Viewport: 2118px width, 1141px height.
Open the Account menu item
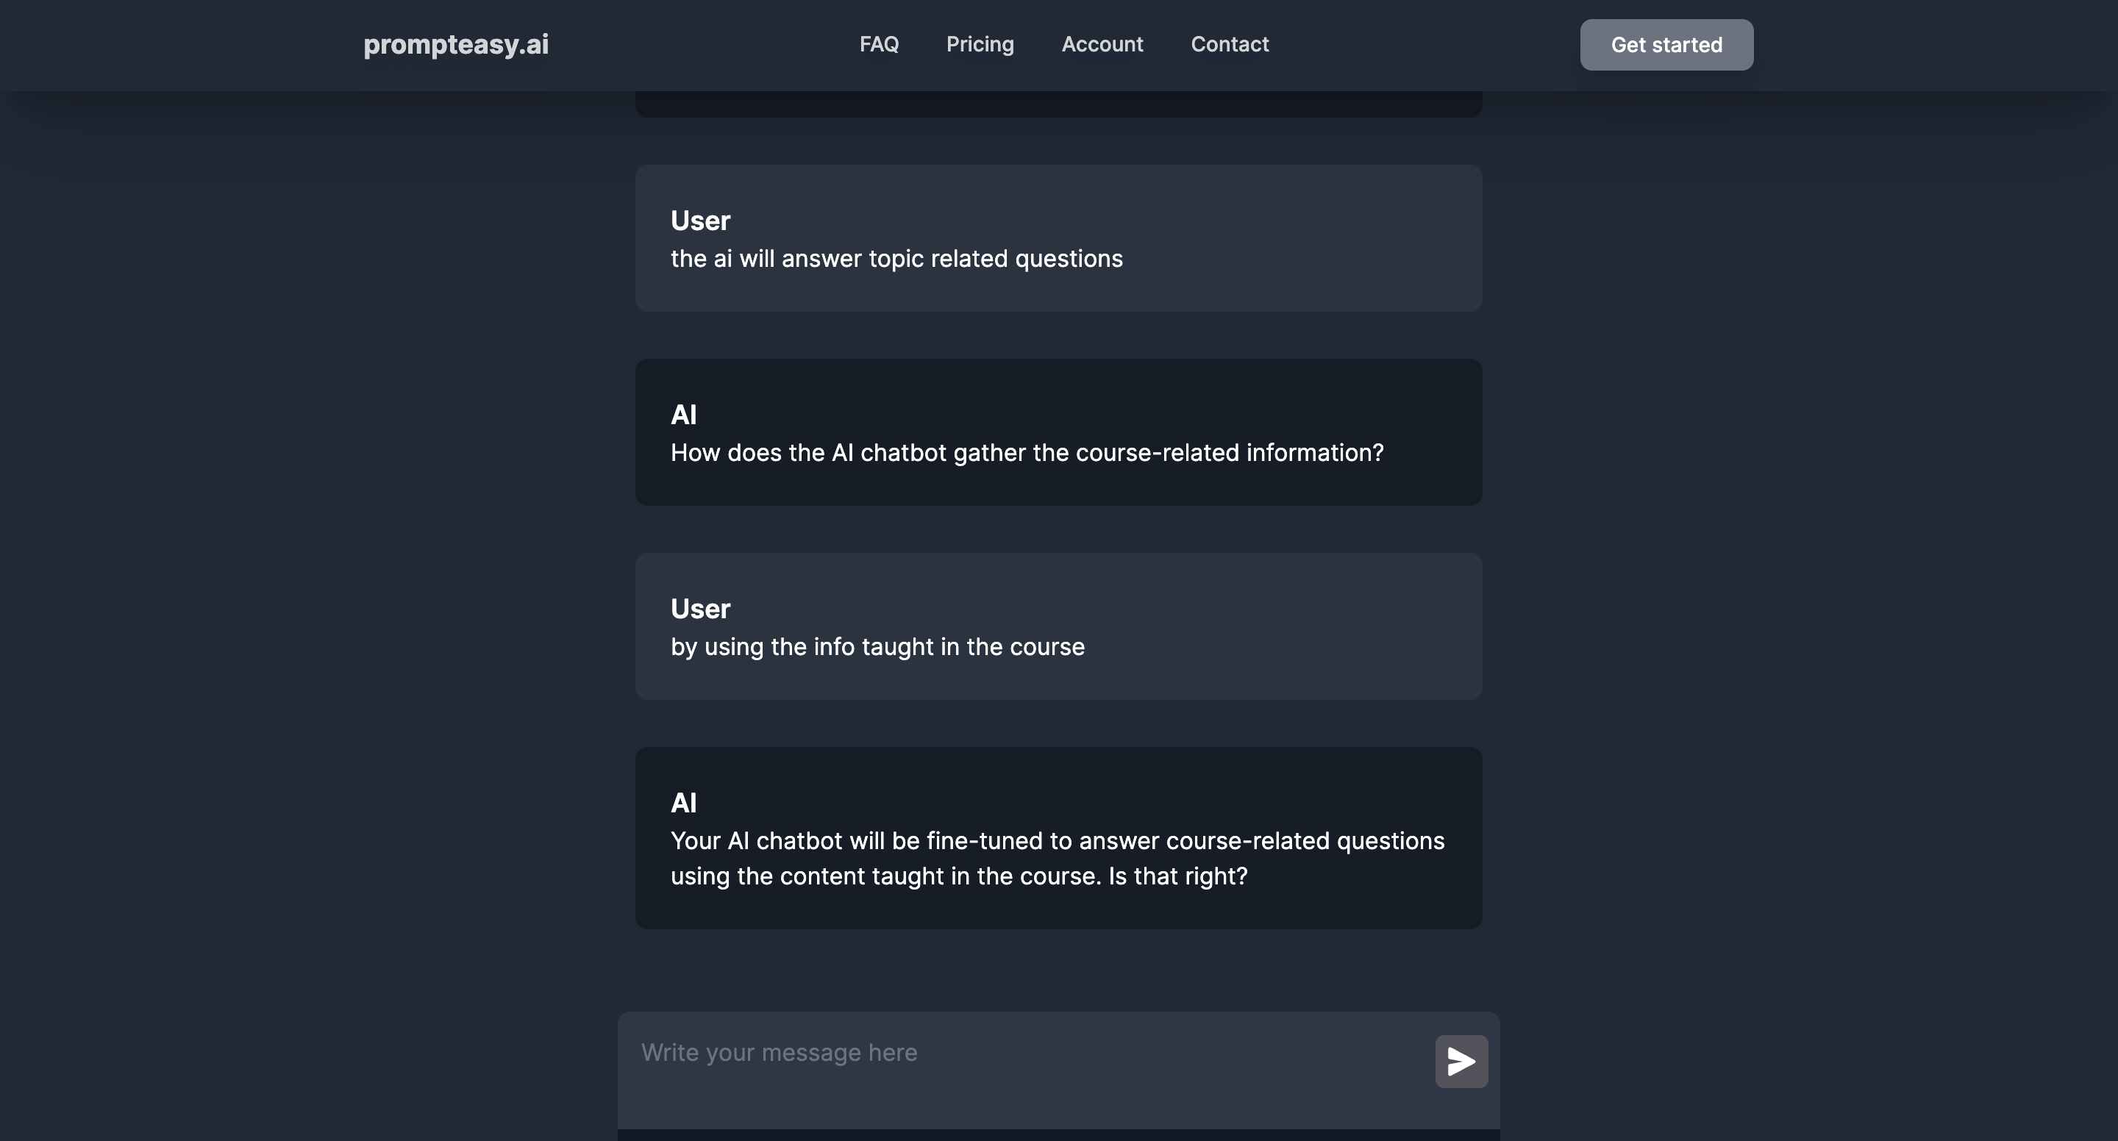coord(1102,44)
